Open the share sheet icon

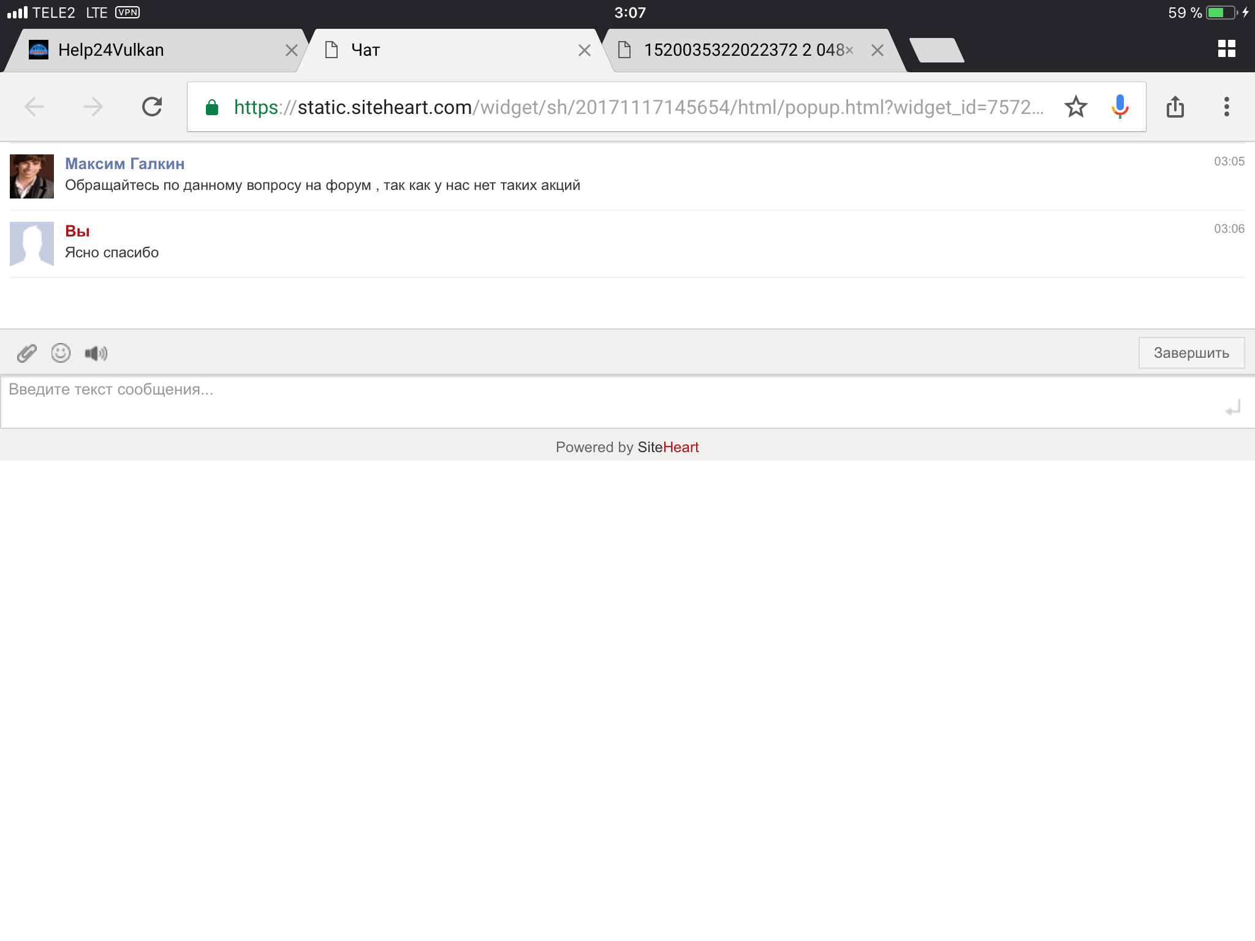tap(1175, 107)
